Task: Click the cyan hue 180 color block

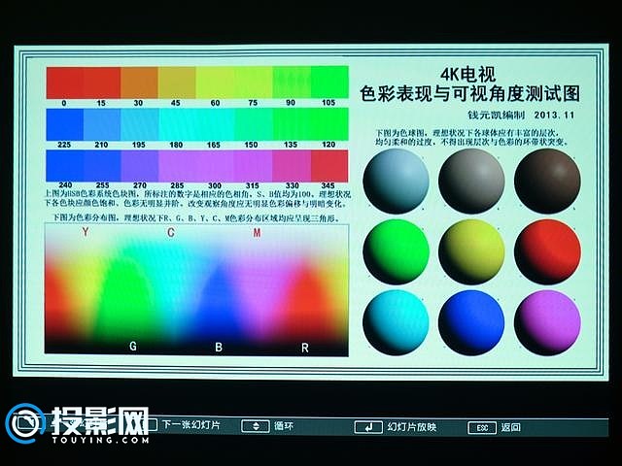Action: (x=177, y=124)
